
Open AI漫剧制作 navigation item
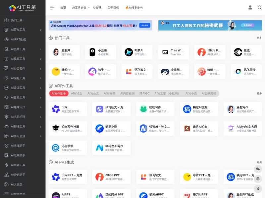pos(134,8)
